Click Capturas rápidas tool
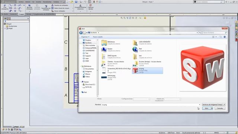This screenshot has width=238, height=134. [91, 7]
